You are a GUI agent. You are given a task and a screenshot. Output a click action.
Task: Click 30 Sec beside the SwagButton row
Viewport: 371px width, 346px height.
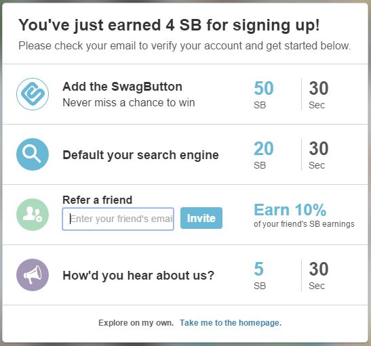(x=319, y=94)
